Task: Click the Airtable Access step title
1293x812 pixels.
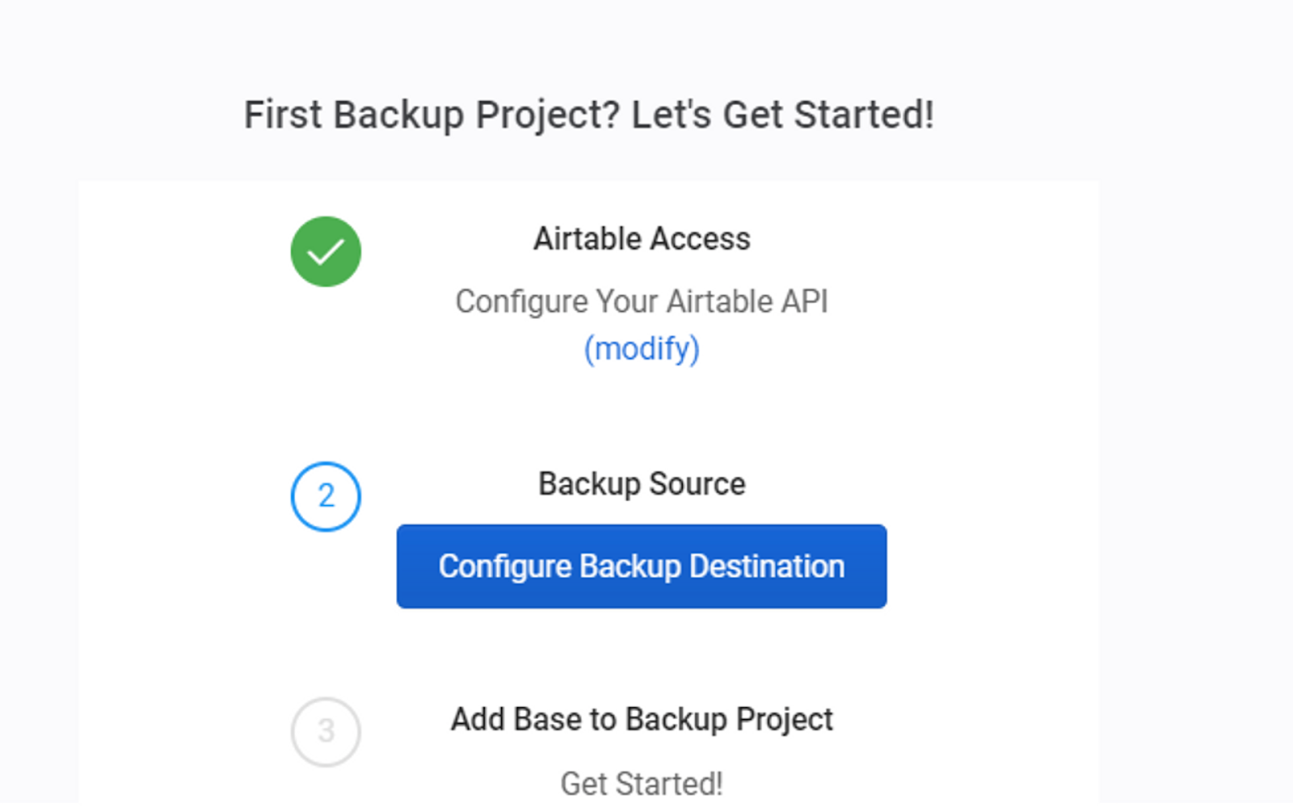Action: pyautogui.click(x=642, y=239)
